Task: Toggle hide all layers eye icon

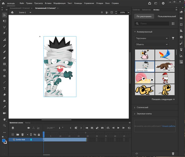Action: coord(35,135)
